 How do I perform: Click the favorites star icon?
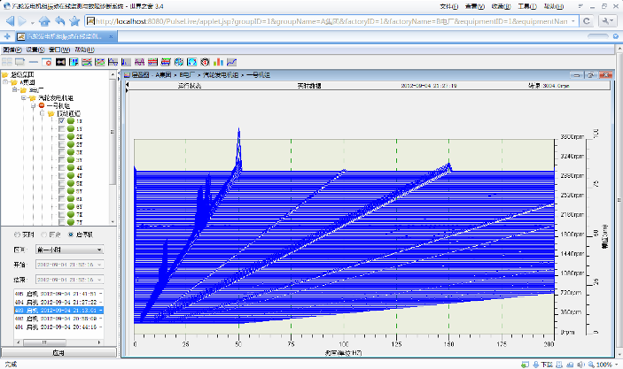click(x=74, y=21)
